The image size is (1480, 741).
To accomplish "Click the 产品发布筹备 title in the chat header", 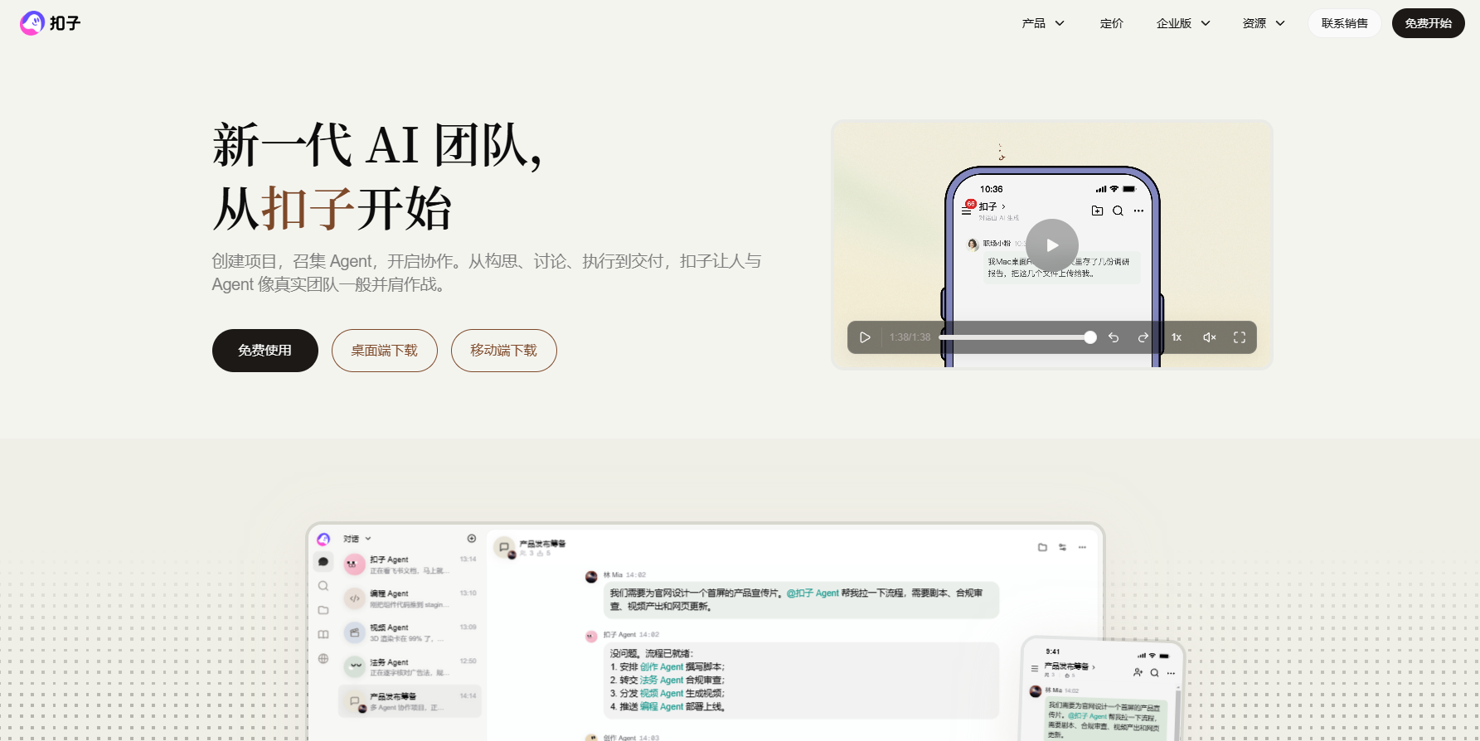I will [542, 544].
